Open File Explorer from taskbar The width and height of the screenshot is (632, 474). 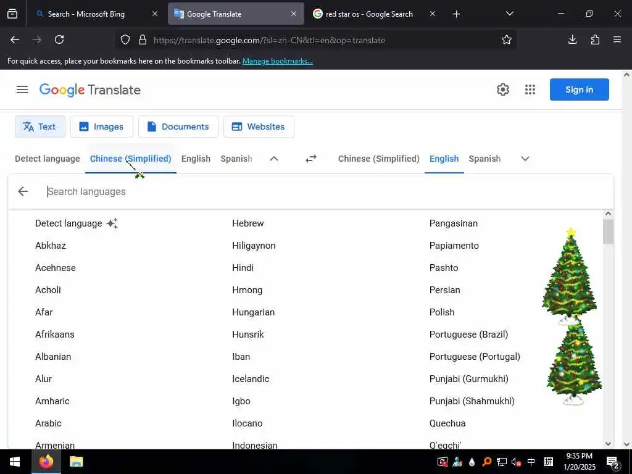76,462
